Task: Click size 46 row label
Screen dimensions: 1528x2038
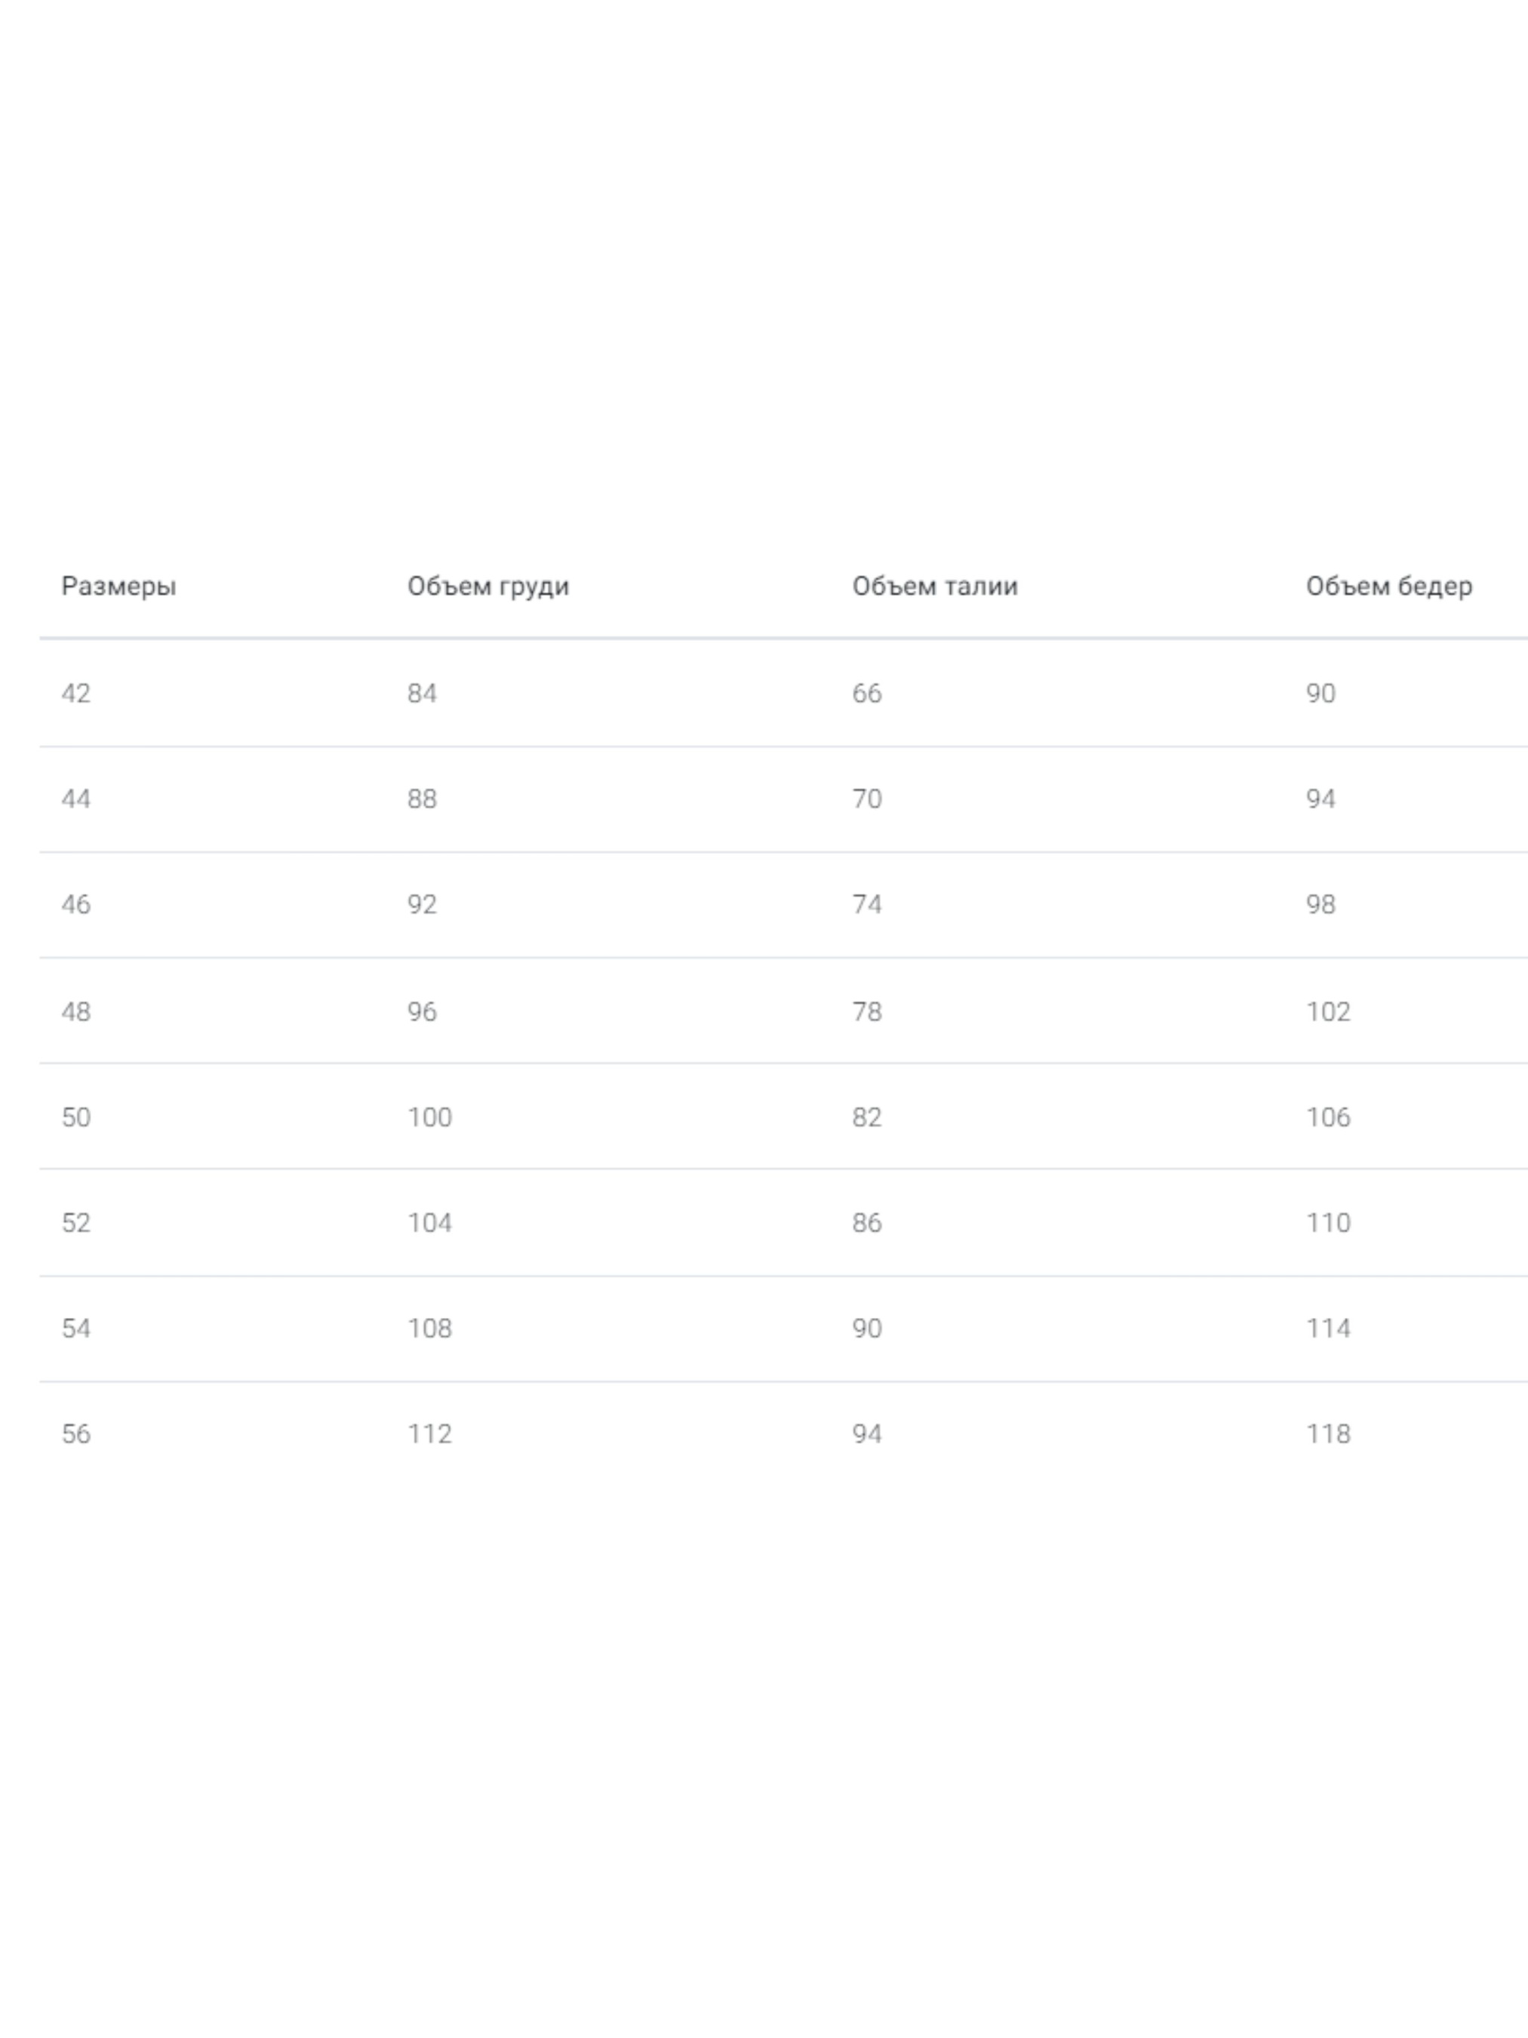Action: click(x=75, y=905)
